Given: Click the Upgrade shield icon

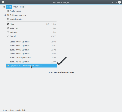Looking at the screenshot, I should point(8,66).
